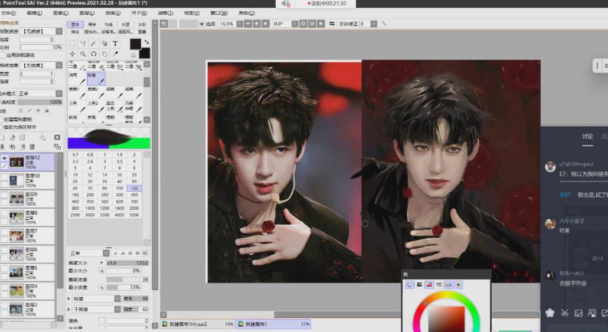Swap foreground and background colors
The image size is (608, 332).
pos(146,42)
